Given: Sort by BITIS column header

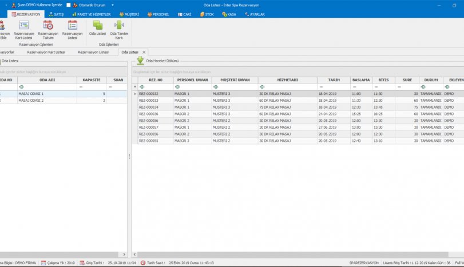Looking at the screenshot, I should [x=383, y=80].
